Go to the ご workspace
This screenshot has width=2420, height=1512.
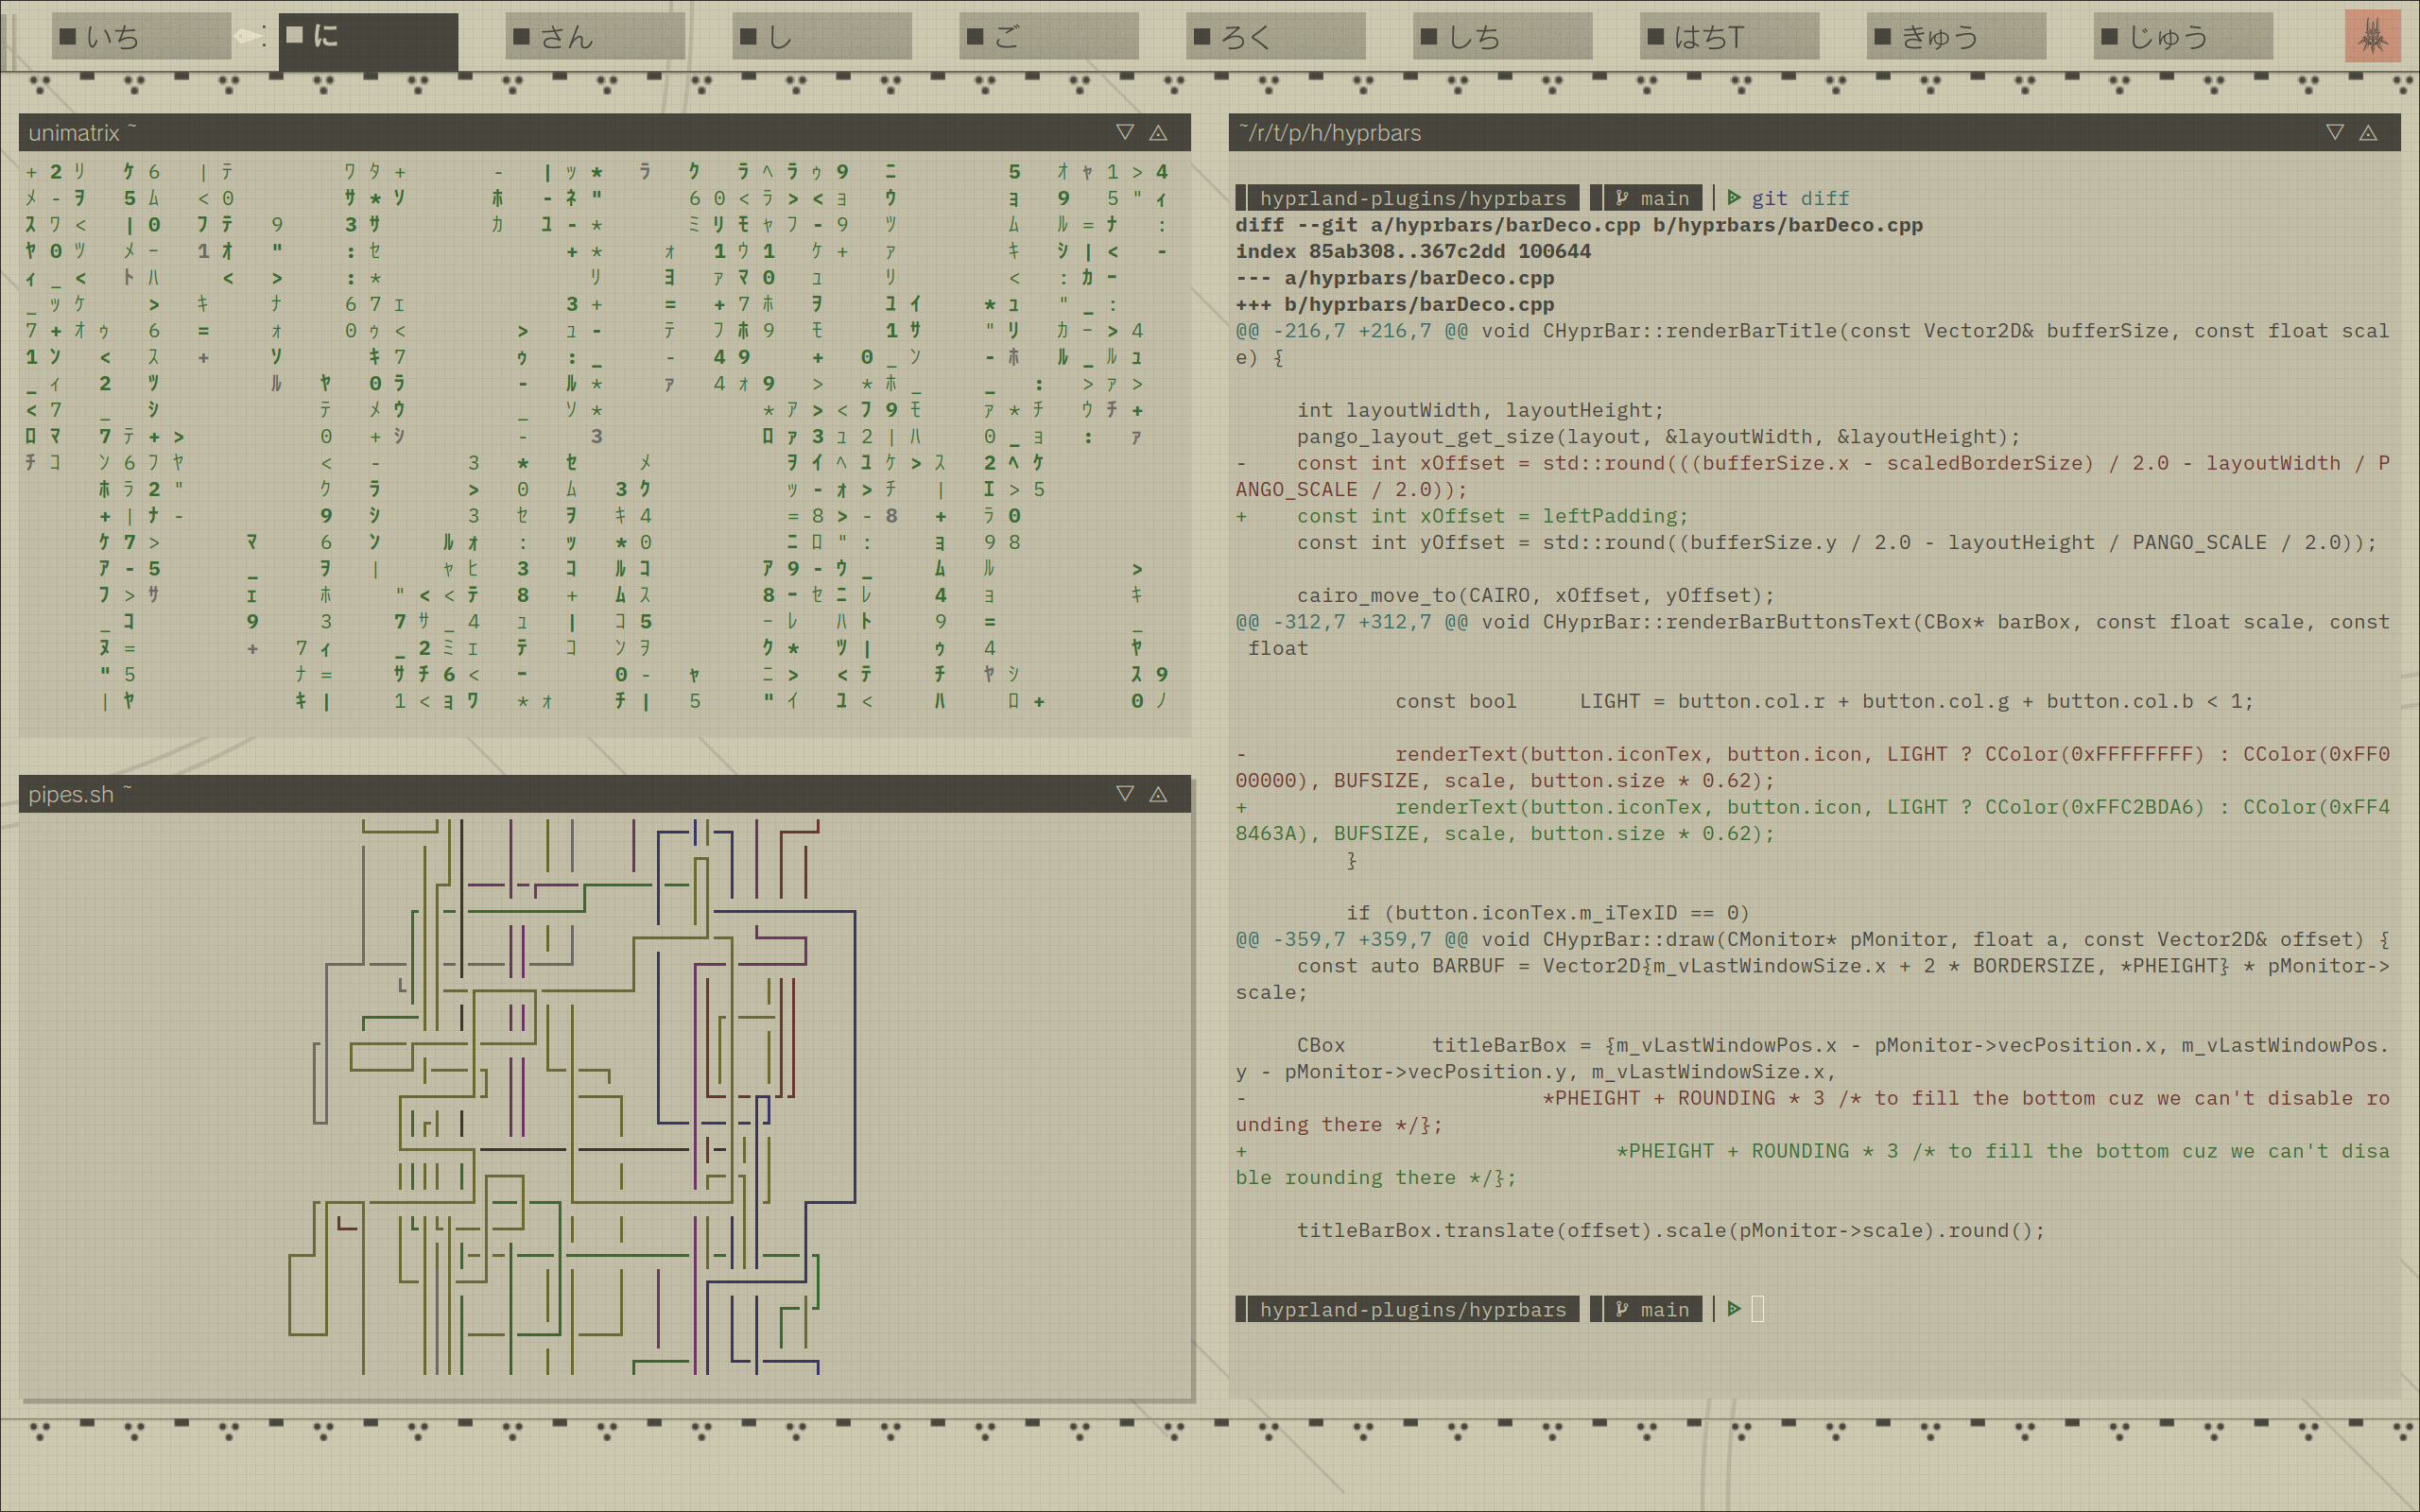click(1048, 37)
